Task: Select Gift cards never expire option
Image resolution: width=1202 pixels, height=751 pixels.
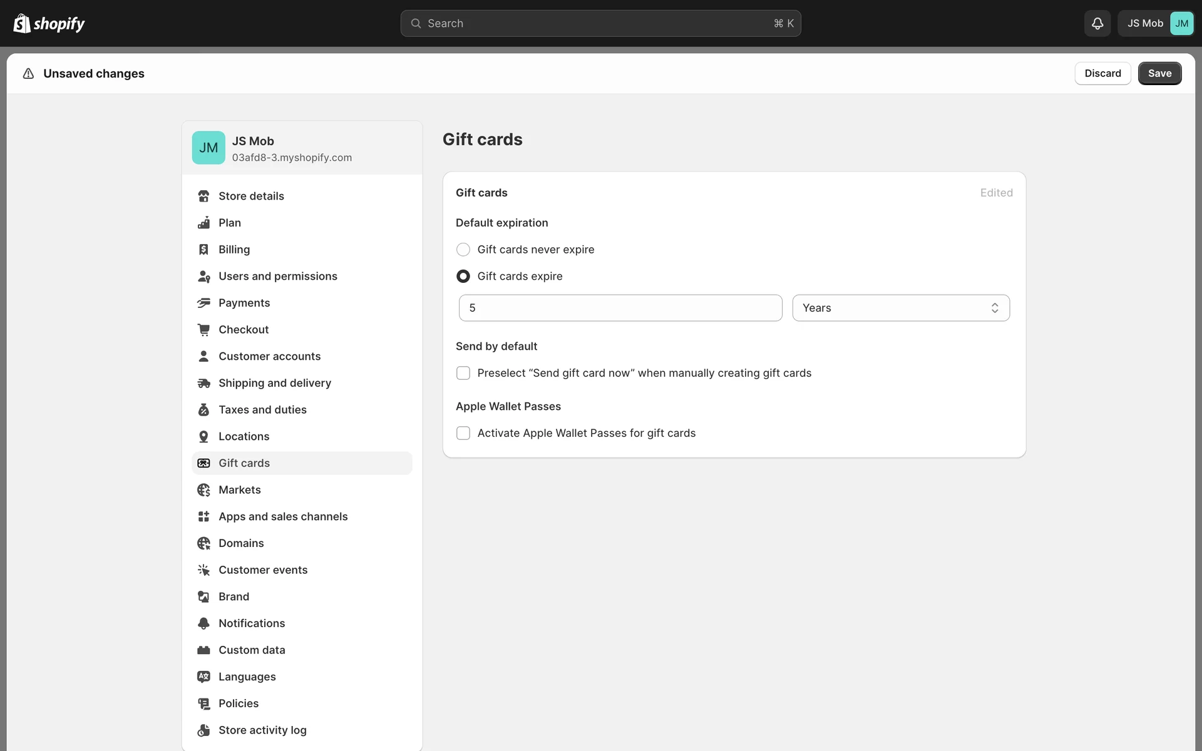Action: (463, 250)
